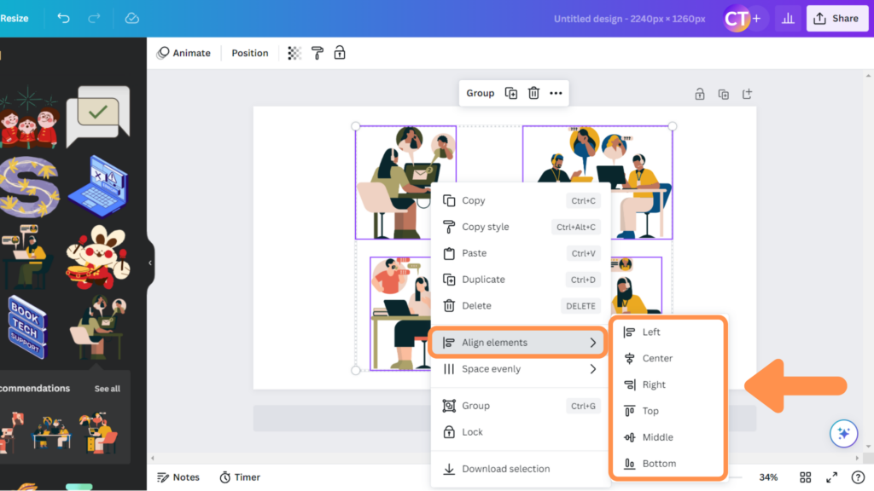Click the cloud save status icon
Image resolution: width=874 pixels, height=491 pixels.
131,19
